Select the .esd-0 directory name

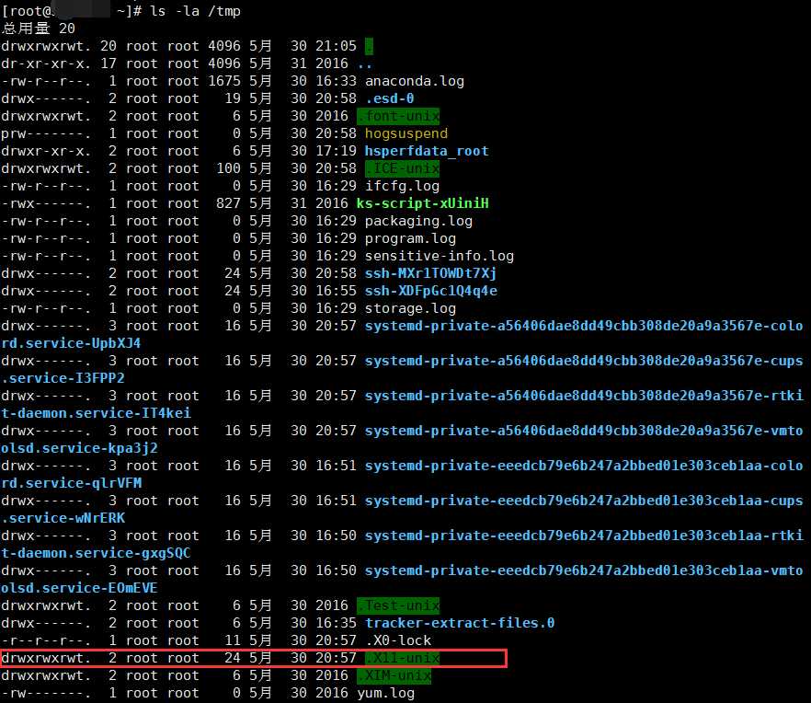pos(390,98)
